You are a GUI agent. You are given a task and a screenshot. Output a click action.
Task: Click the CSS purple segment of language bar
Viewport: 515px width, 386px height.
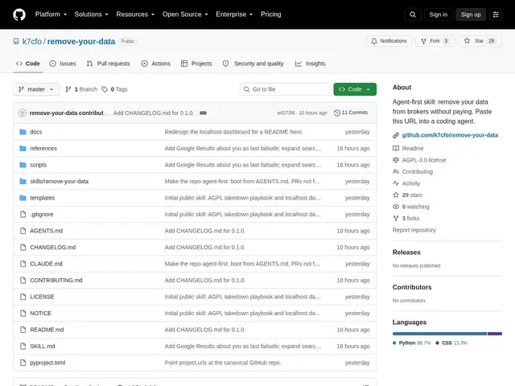click(x=495, y=334)
